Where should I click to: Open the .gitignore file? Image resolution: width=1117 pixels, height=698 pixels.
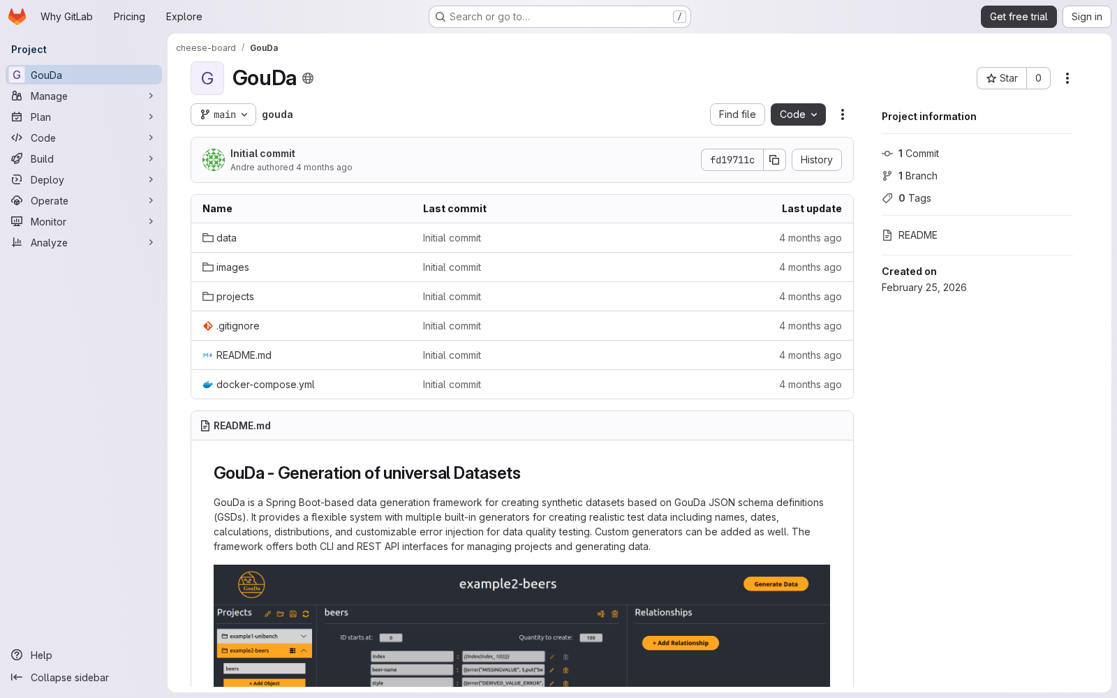(238, 326)
